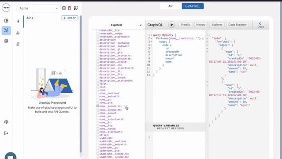The image size is (282, 159).
Task: Enable the last: argument checkbox
Action: (x=98, y=87)
